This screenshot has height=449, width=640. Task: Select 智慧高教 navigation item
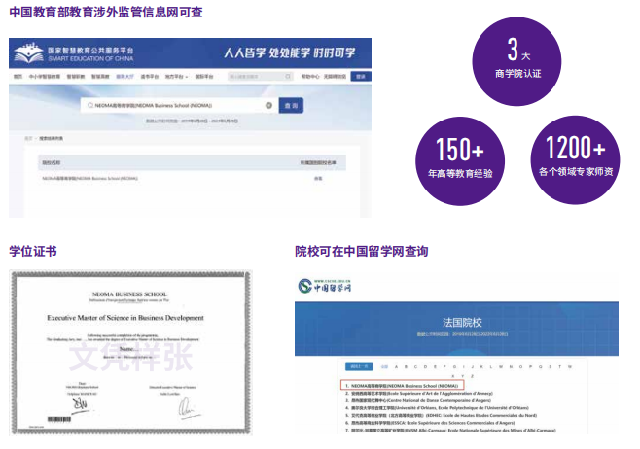point(100,76)
